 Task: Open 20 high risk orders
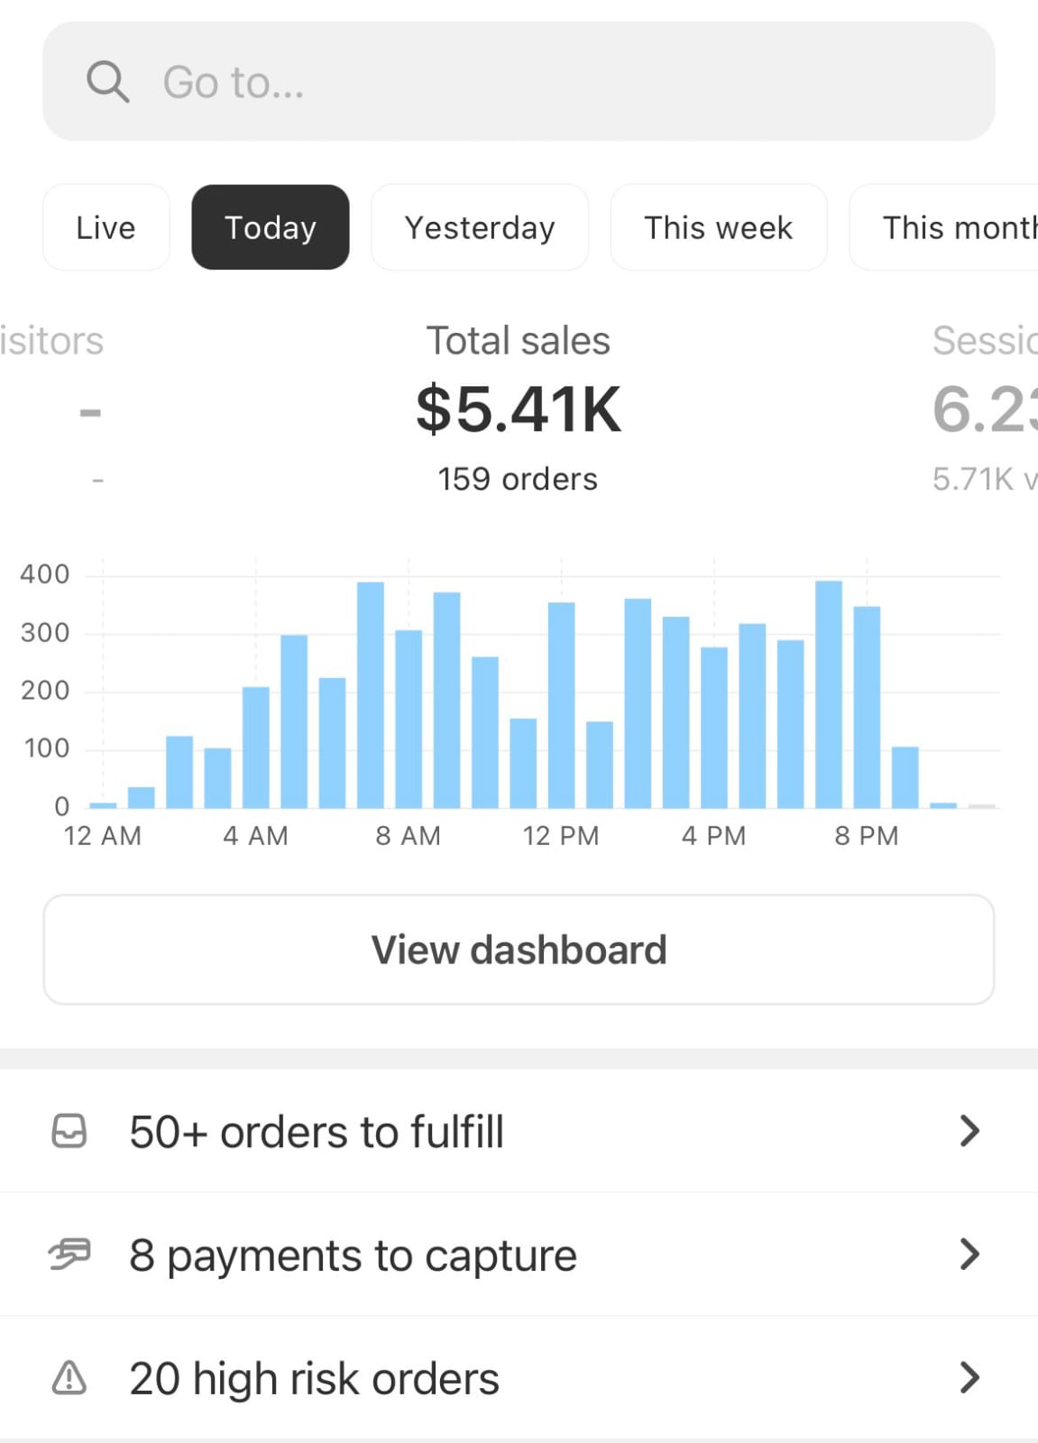tap(314, 1379)
